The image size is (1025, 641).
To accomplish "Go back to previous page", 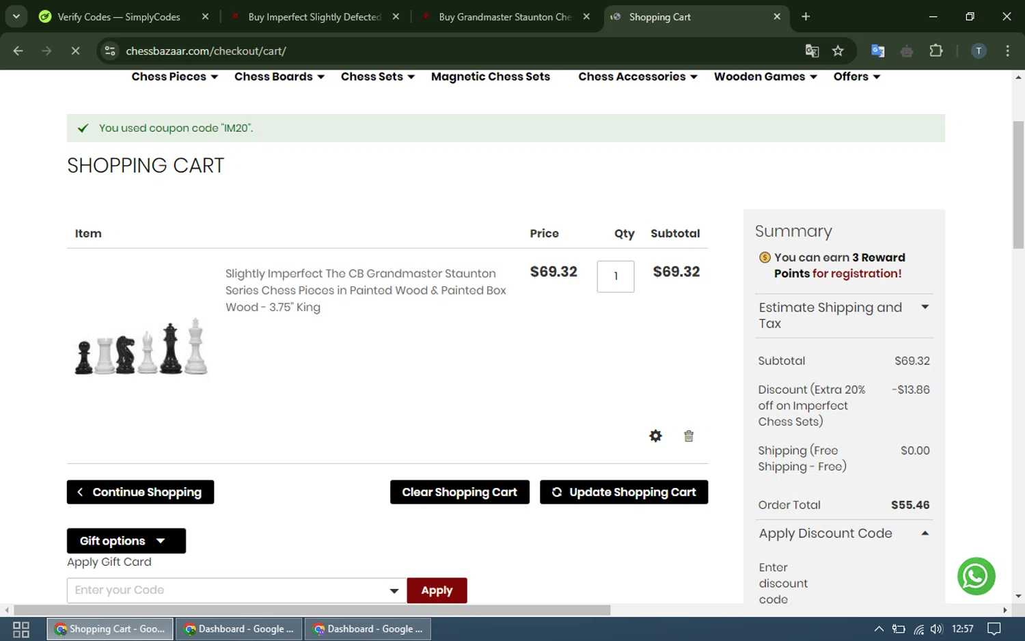I will pyautogui.click(x=18, y=51).
